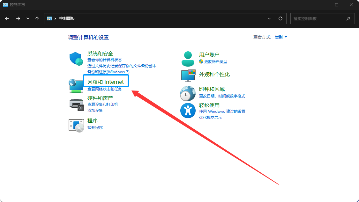Click 优化视觉显示 link
This screenshot has width=359, height=202.
[211, 118]
